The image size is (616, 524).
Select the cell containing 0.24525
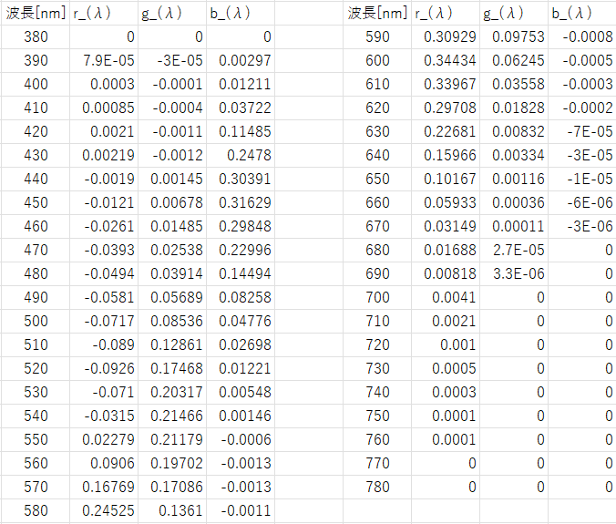[x=104, y=511]
